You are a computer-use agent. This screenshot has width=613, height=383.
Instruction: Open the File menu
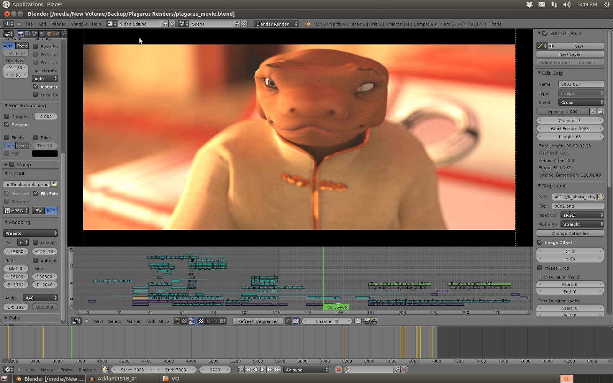coord(29,24)
